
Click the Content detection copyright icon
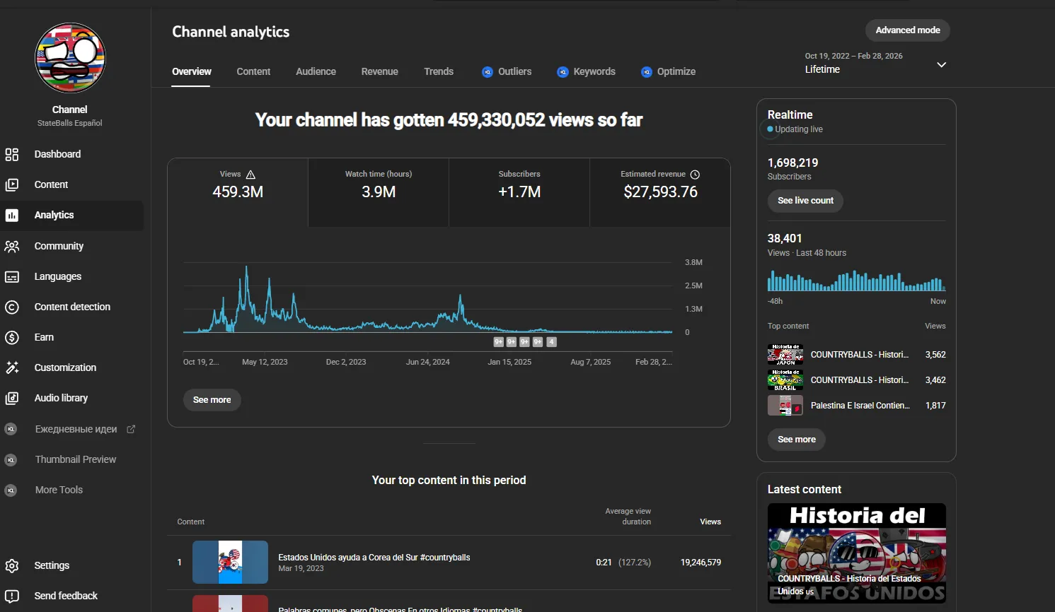pyautogui.click(x=12, y=307)
